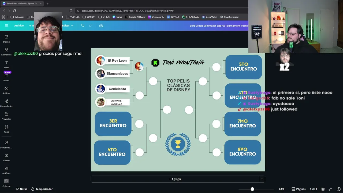Select the LIBRO DE LA SELVA label
This screenshot has height=193, width=343.
tap(116, 102)
